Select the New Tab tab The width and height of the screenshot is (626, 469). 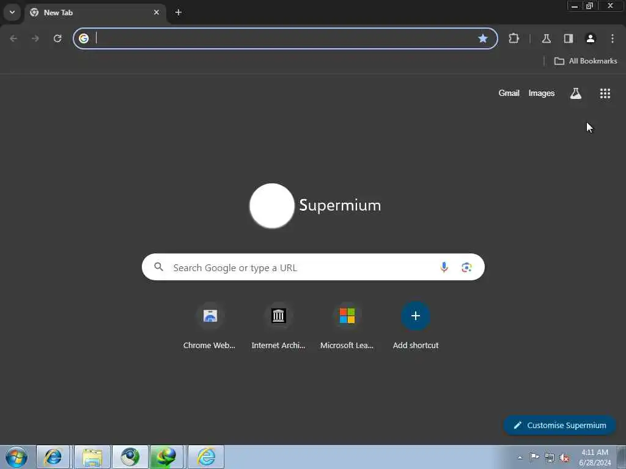pos(96,12)
